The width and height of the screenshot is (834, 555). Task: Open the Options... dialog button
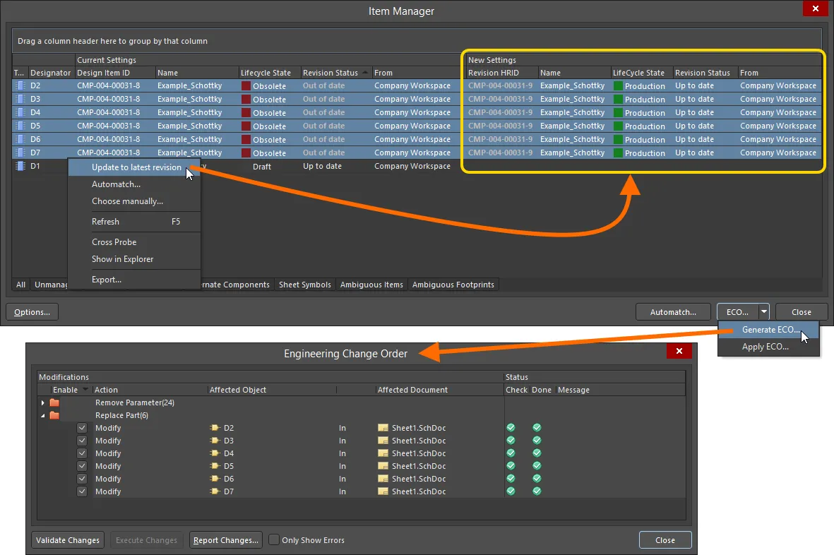click(x=32, y=312)
